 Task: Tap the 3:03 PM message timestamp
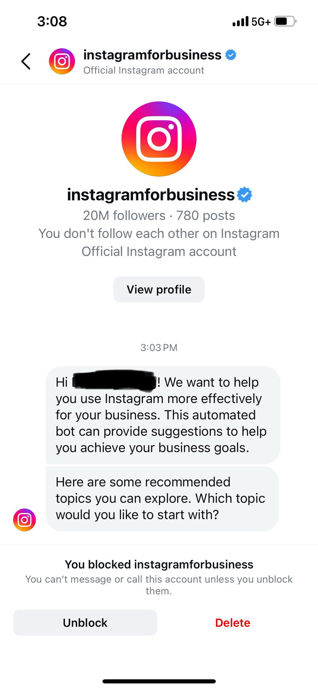(x=159, y=347)
